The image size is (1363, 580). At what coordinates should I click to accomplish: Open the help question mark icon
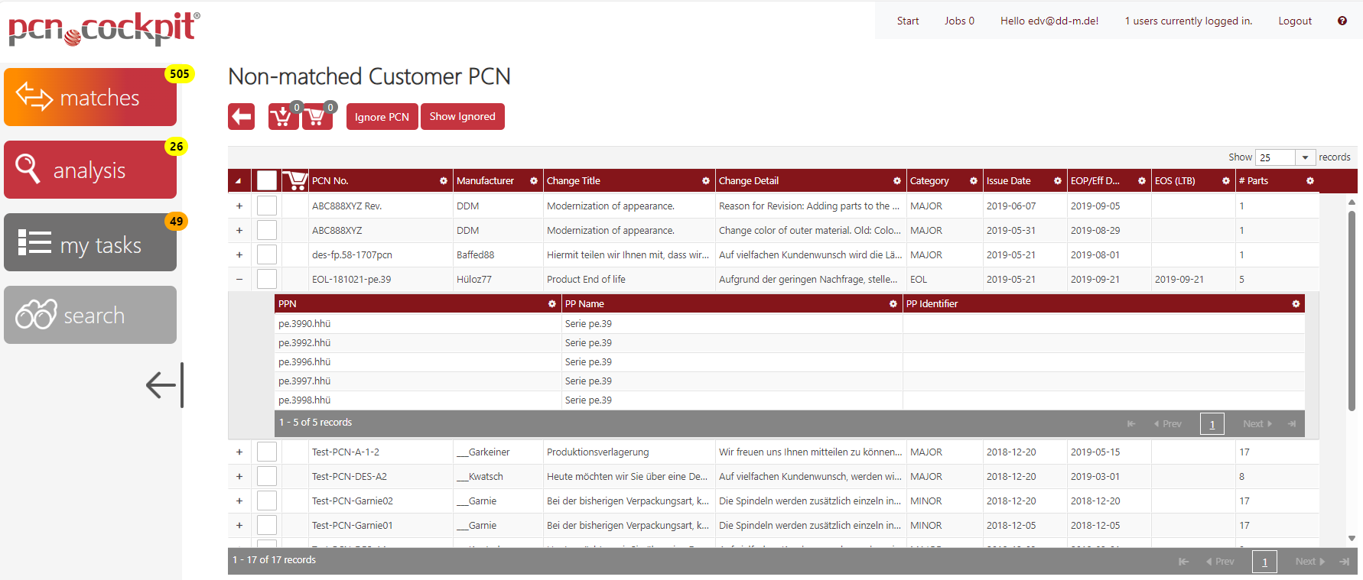(x=1342, y=21)
